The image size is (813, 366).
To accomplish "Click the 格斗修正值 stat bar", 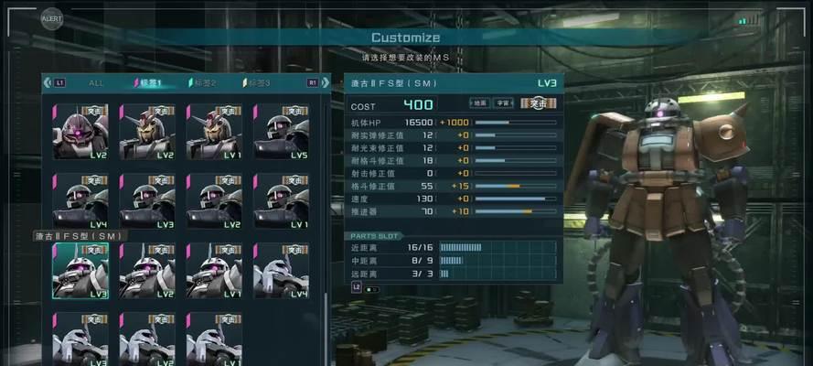I will [x=516, y=186].
